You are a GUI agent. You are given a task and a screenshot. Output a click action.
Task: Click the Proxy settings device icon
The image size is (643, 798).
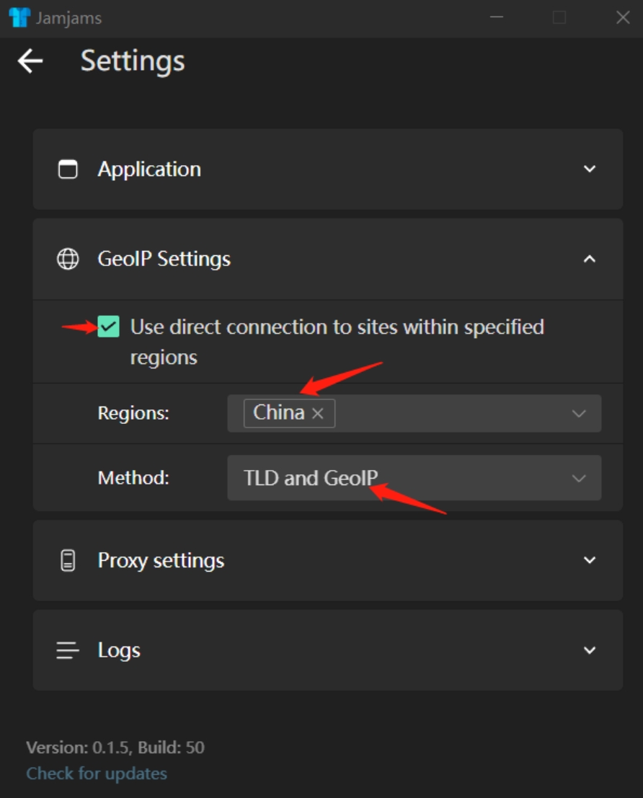pos(68,560)
